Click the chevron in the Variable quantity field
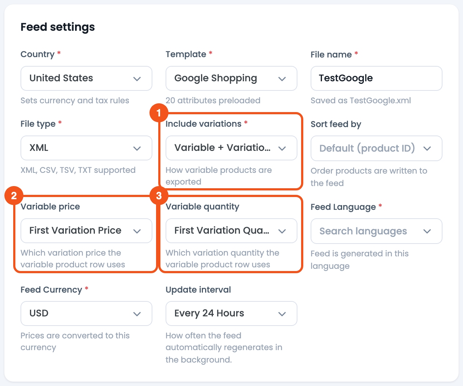This screenshot has width=463, height=386. coord(282,231)
